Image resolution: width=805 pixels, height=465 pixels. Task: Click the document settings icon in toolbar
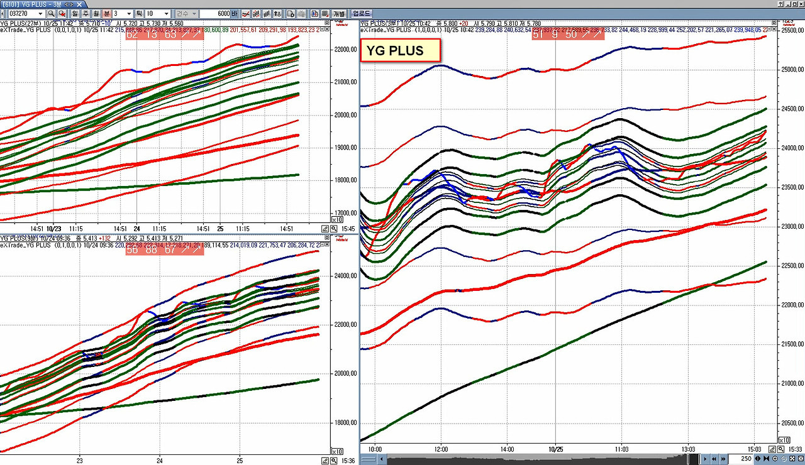pos(291,13)
